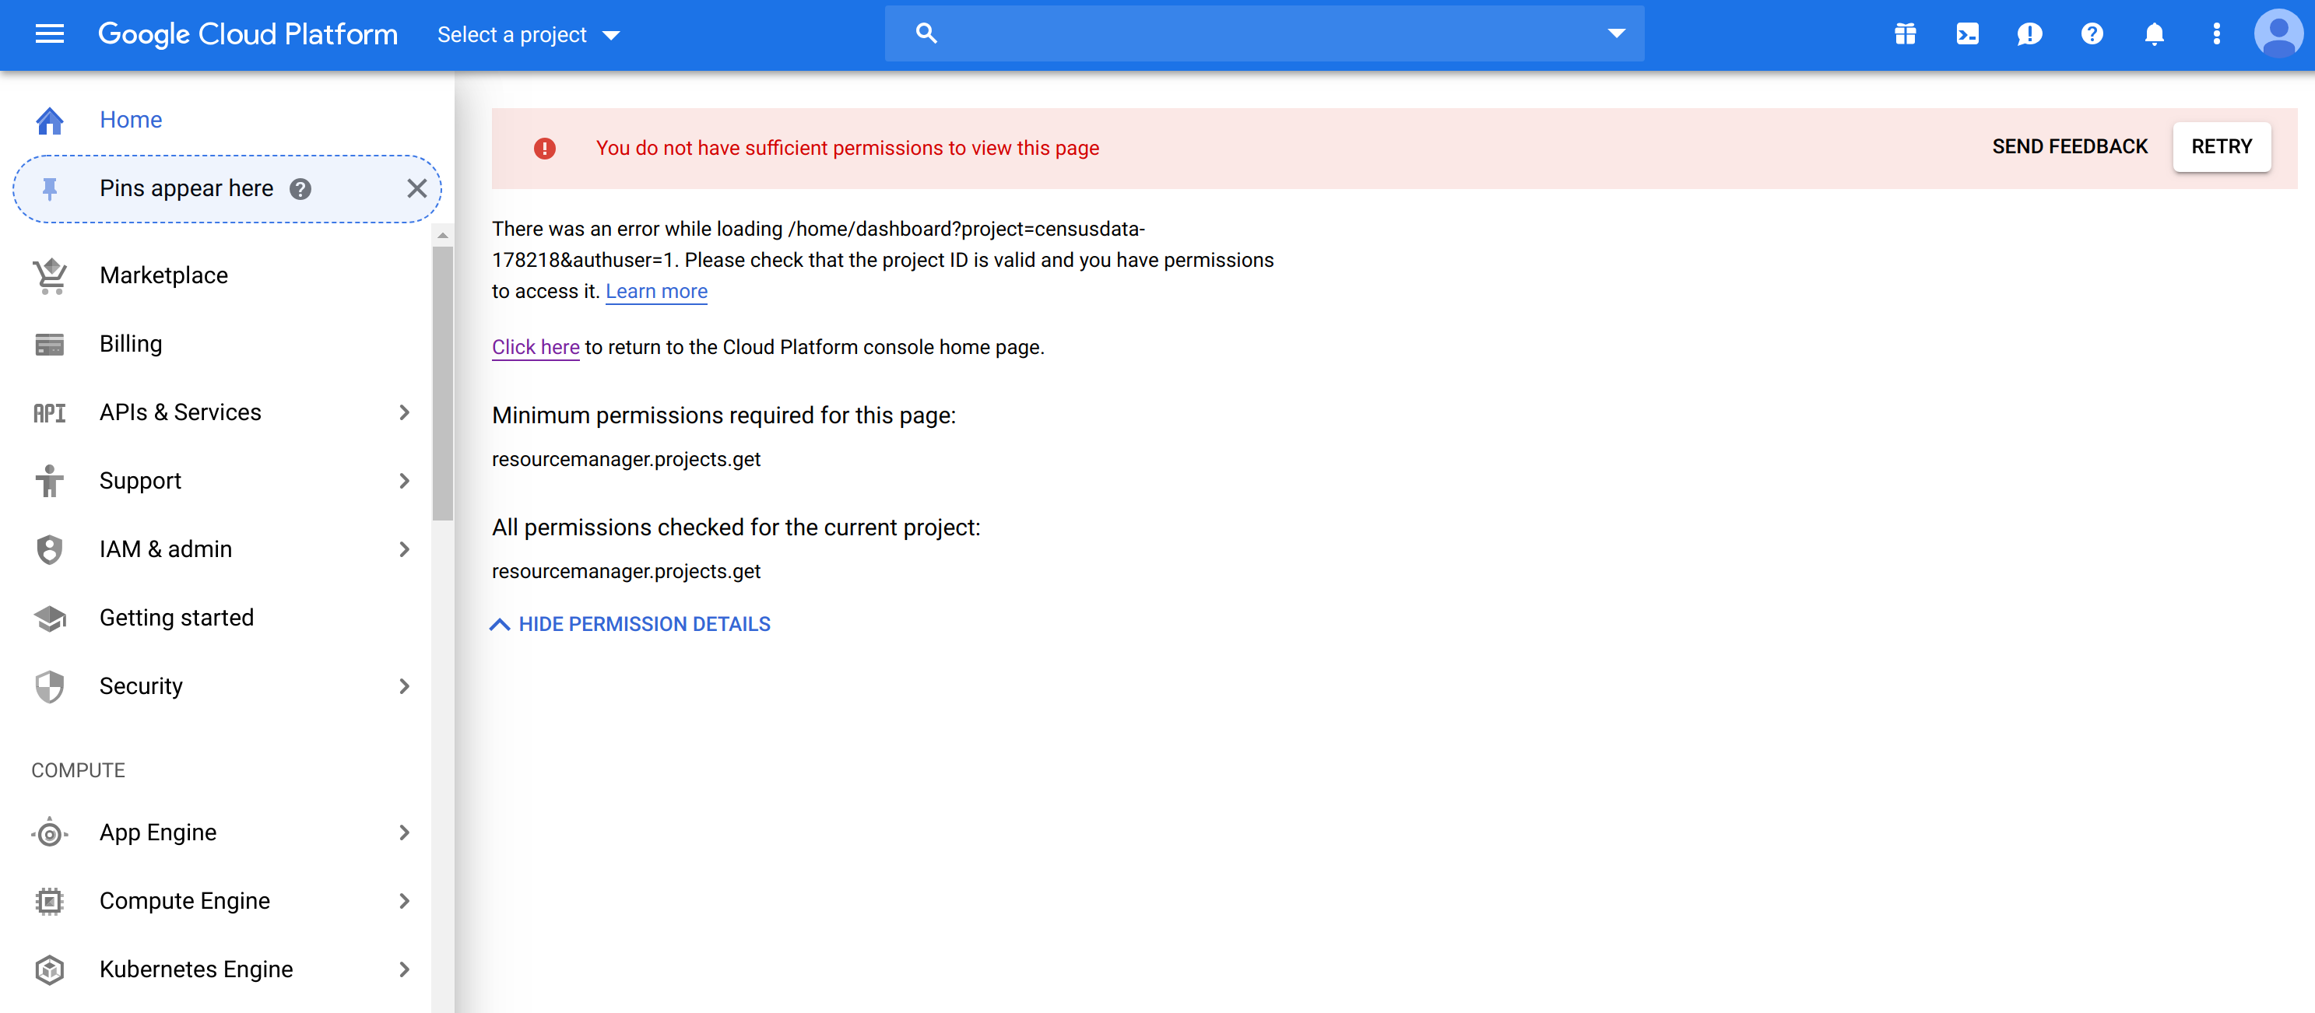Click the RETRY button
Screen dimensions: 2315x1013
pyautogui.click(x=2222, y=146)
